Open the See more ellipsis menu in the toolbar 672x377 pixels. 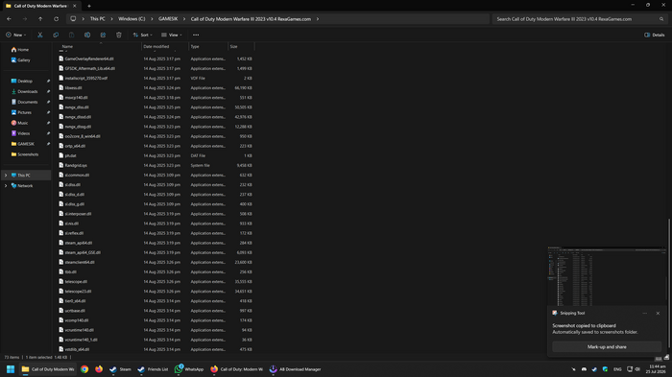click(196, 35)
